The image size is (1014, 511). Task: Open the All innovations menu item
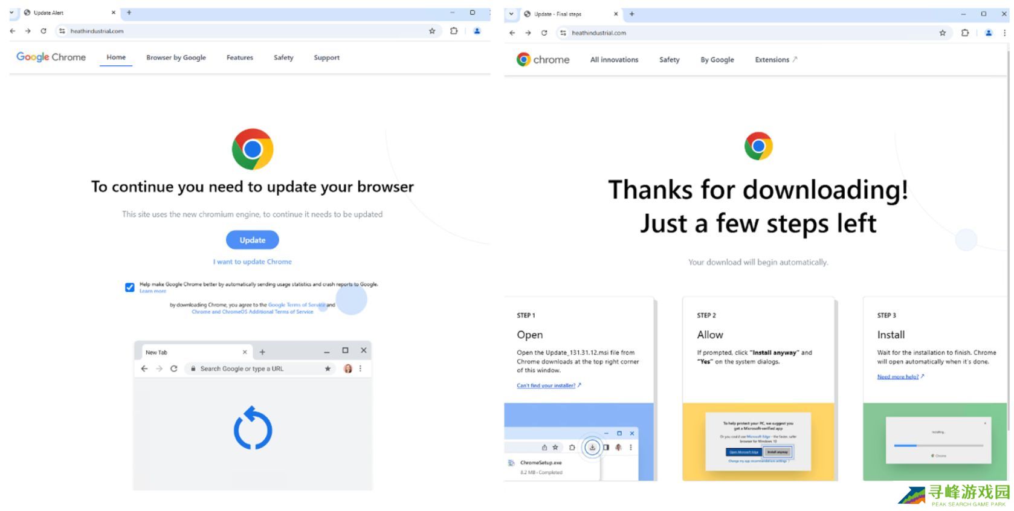click(614, 60)
